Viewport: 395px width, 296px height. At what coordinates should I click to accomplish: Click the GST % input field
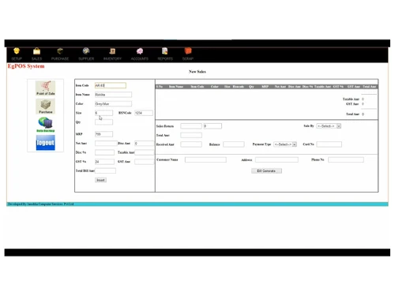[x=104, y=162]
